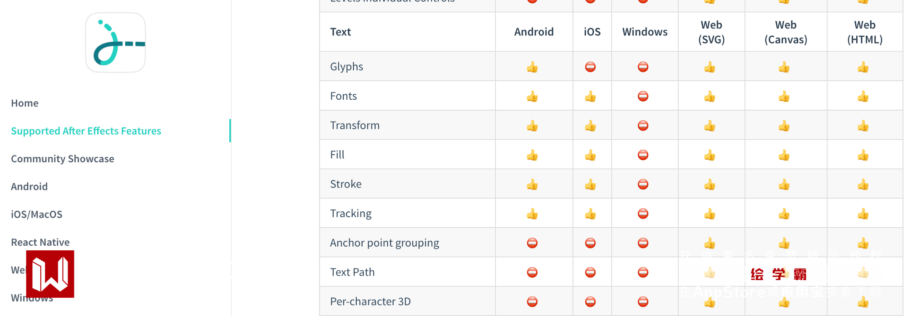Click unsupported icon for Text Path on iOS

(x=590, y=272)
